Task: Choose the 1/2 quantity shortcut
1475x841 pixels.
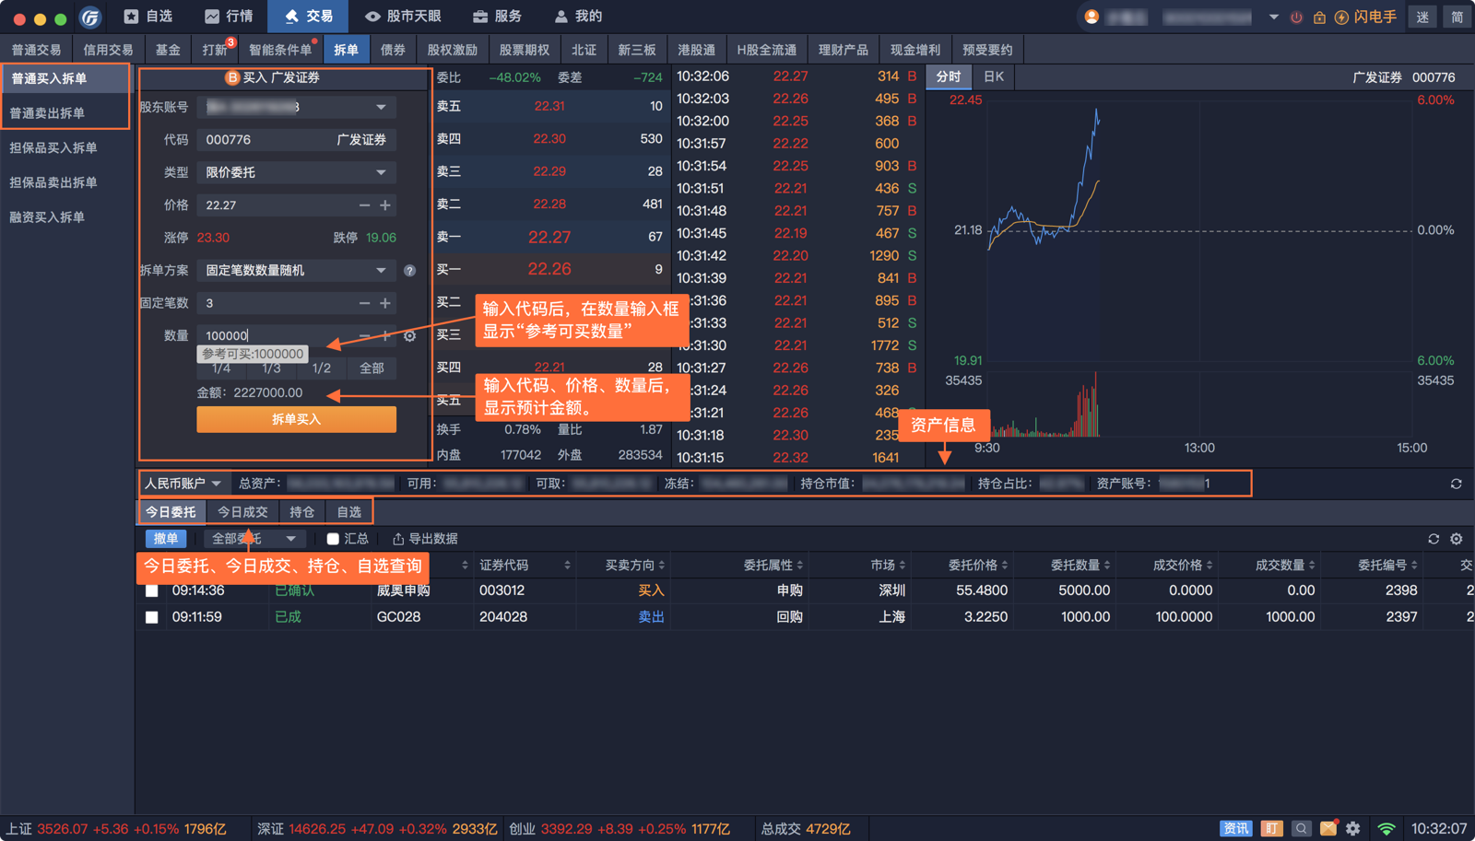Action: click(x=322, y=368)
